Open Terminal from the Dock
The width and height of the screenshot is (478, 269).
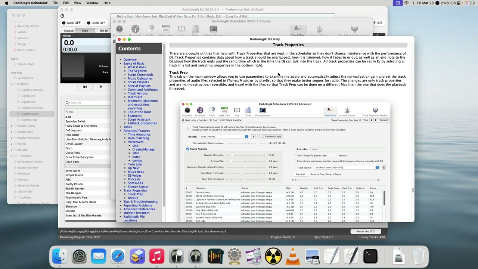pos(370,256)
